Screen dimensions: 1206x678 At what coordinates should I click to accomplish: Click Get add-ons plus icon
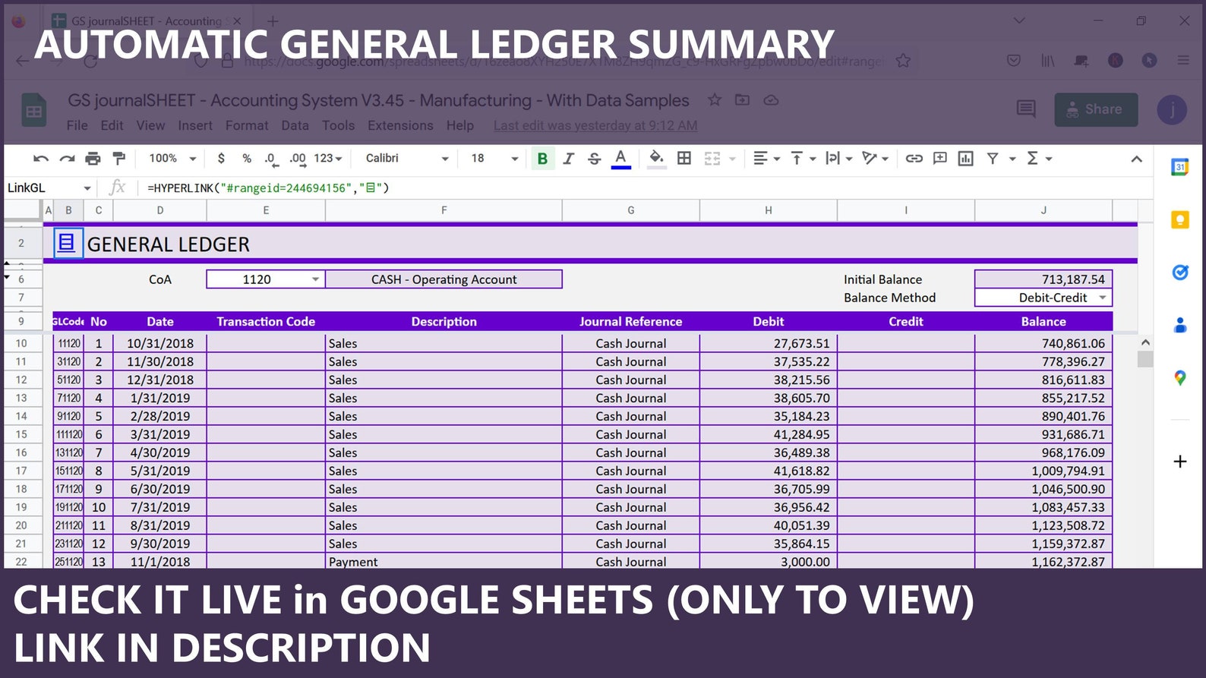point(1179,462)
